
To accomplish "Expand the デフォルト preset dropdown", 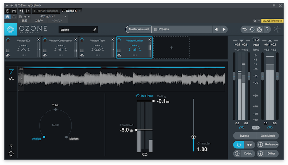I will (66, 17).
